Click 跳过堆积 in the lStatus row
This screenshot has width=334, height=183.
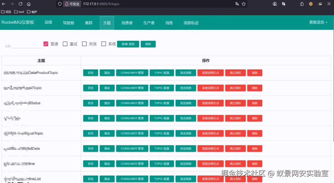pos(235,103)
